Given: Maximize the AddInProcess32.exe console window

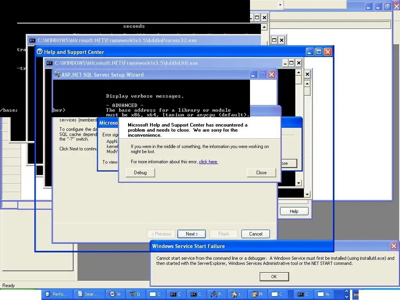Looking at the screenshot, I should coord(274,40).
